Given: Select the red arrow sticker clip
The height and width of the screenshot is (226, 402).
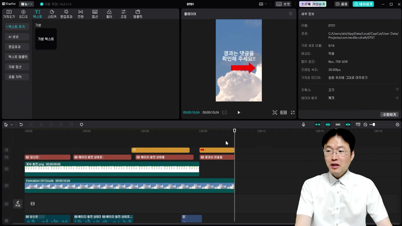Looking at the screenshot, I should [217, 150].
